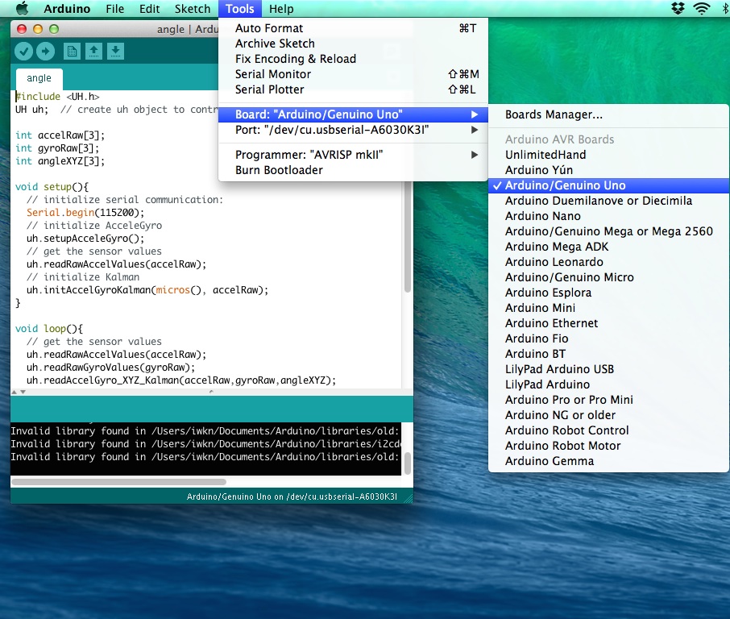The image size is (730, 619).
Task: Select the Arduino Ethernet board
Action: point(608,324)
